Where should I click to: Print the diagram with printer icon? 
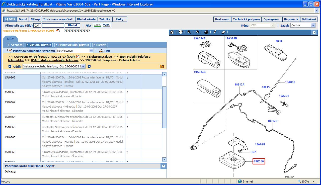coord(206,32)
